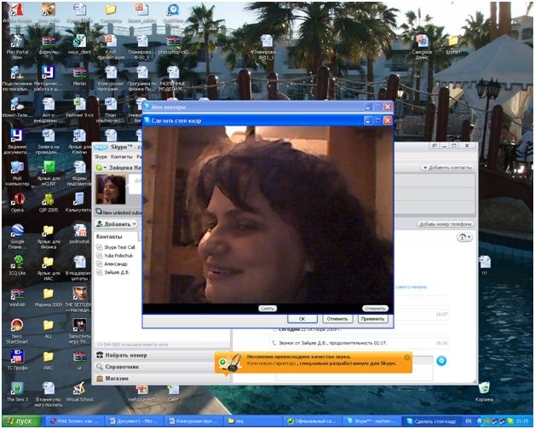Click the Применить button
Viewport: 535px width, 429px height.
(371, 319)
